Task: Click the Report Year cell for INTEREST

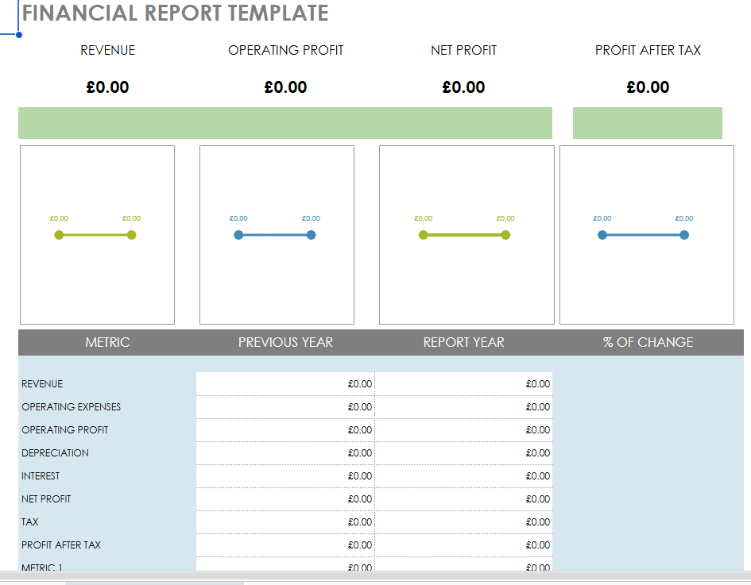Action: coord(463,476)
